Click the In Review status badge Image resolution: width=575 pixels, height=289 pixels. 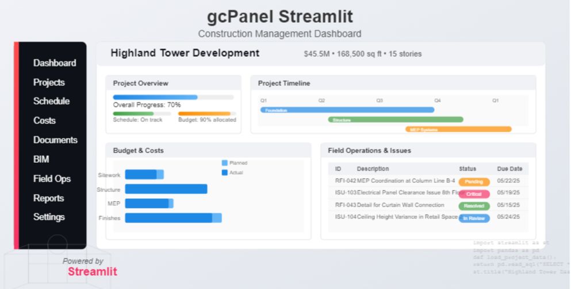[474, 218]
